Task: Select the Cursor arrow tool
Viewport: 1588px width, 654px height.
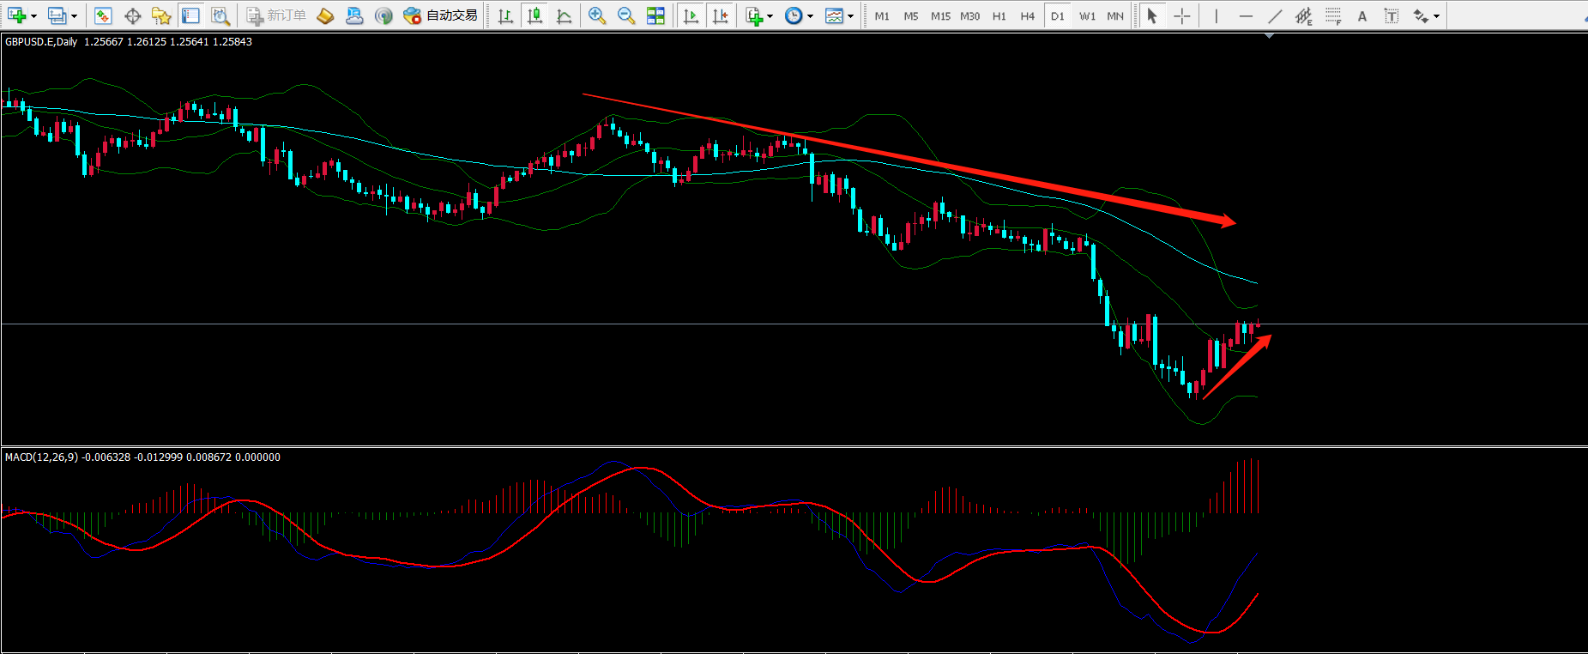Action: click(x=1152, y=15)
